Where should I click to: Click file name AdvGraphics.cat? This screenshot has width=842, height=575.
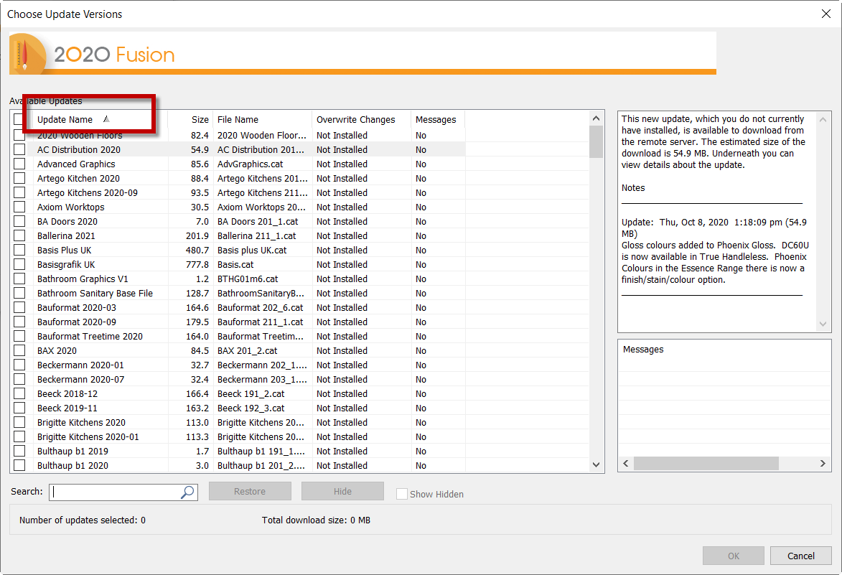click(x=251, y=164)
